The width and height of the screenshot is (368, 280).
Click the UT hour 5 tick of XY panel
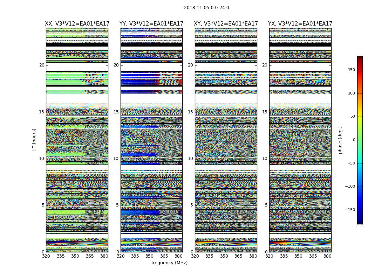click(192, 205)
